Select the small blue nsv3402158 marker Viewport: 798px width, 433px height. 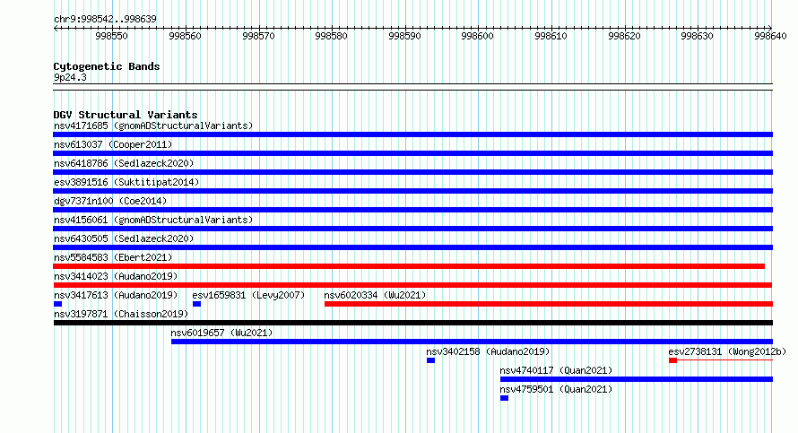click(x=430, y=360)
